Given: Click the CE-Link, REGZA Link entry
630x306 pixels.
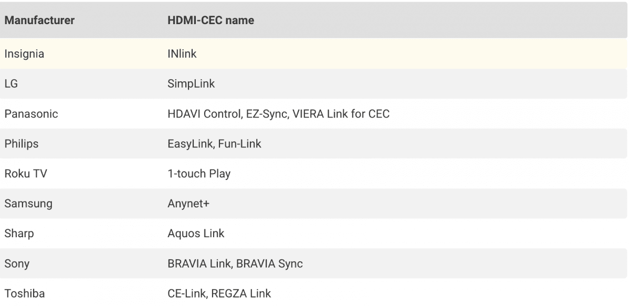Looking at the screenshot, I should [219, 293].
